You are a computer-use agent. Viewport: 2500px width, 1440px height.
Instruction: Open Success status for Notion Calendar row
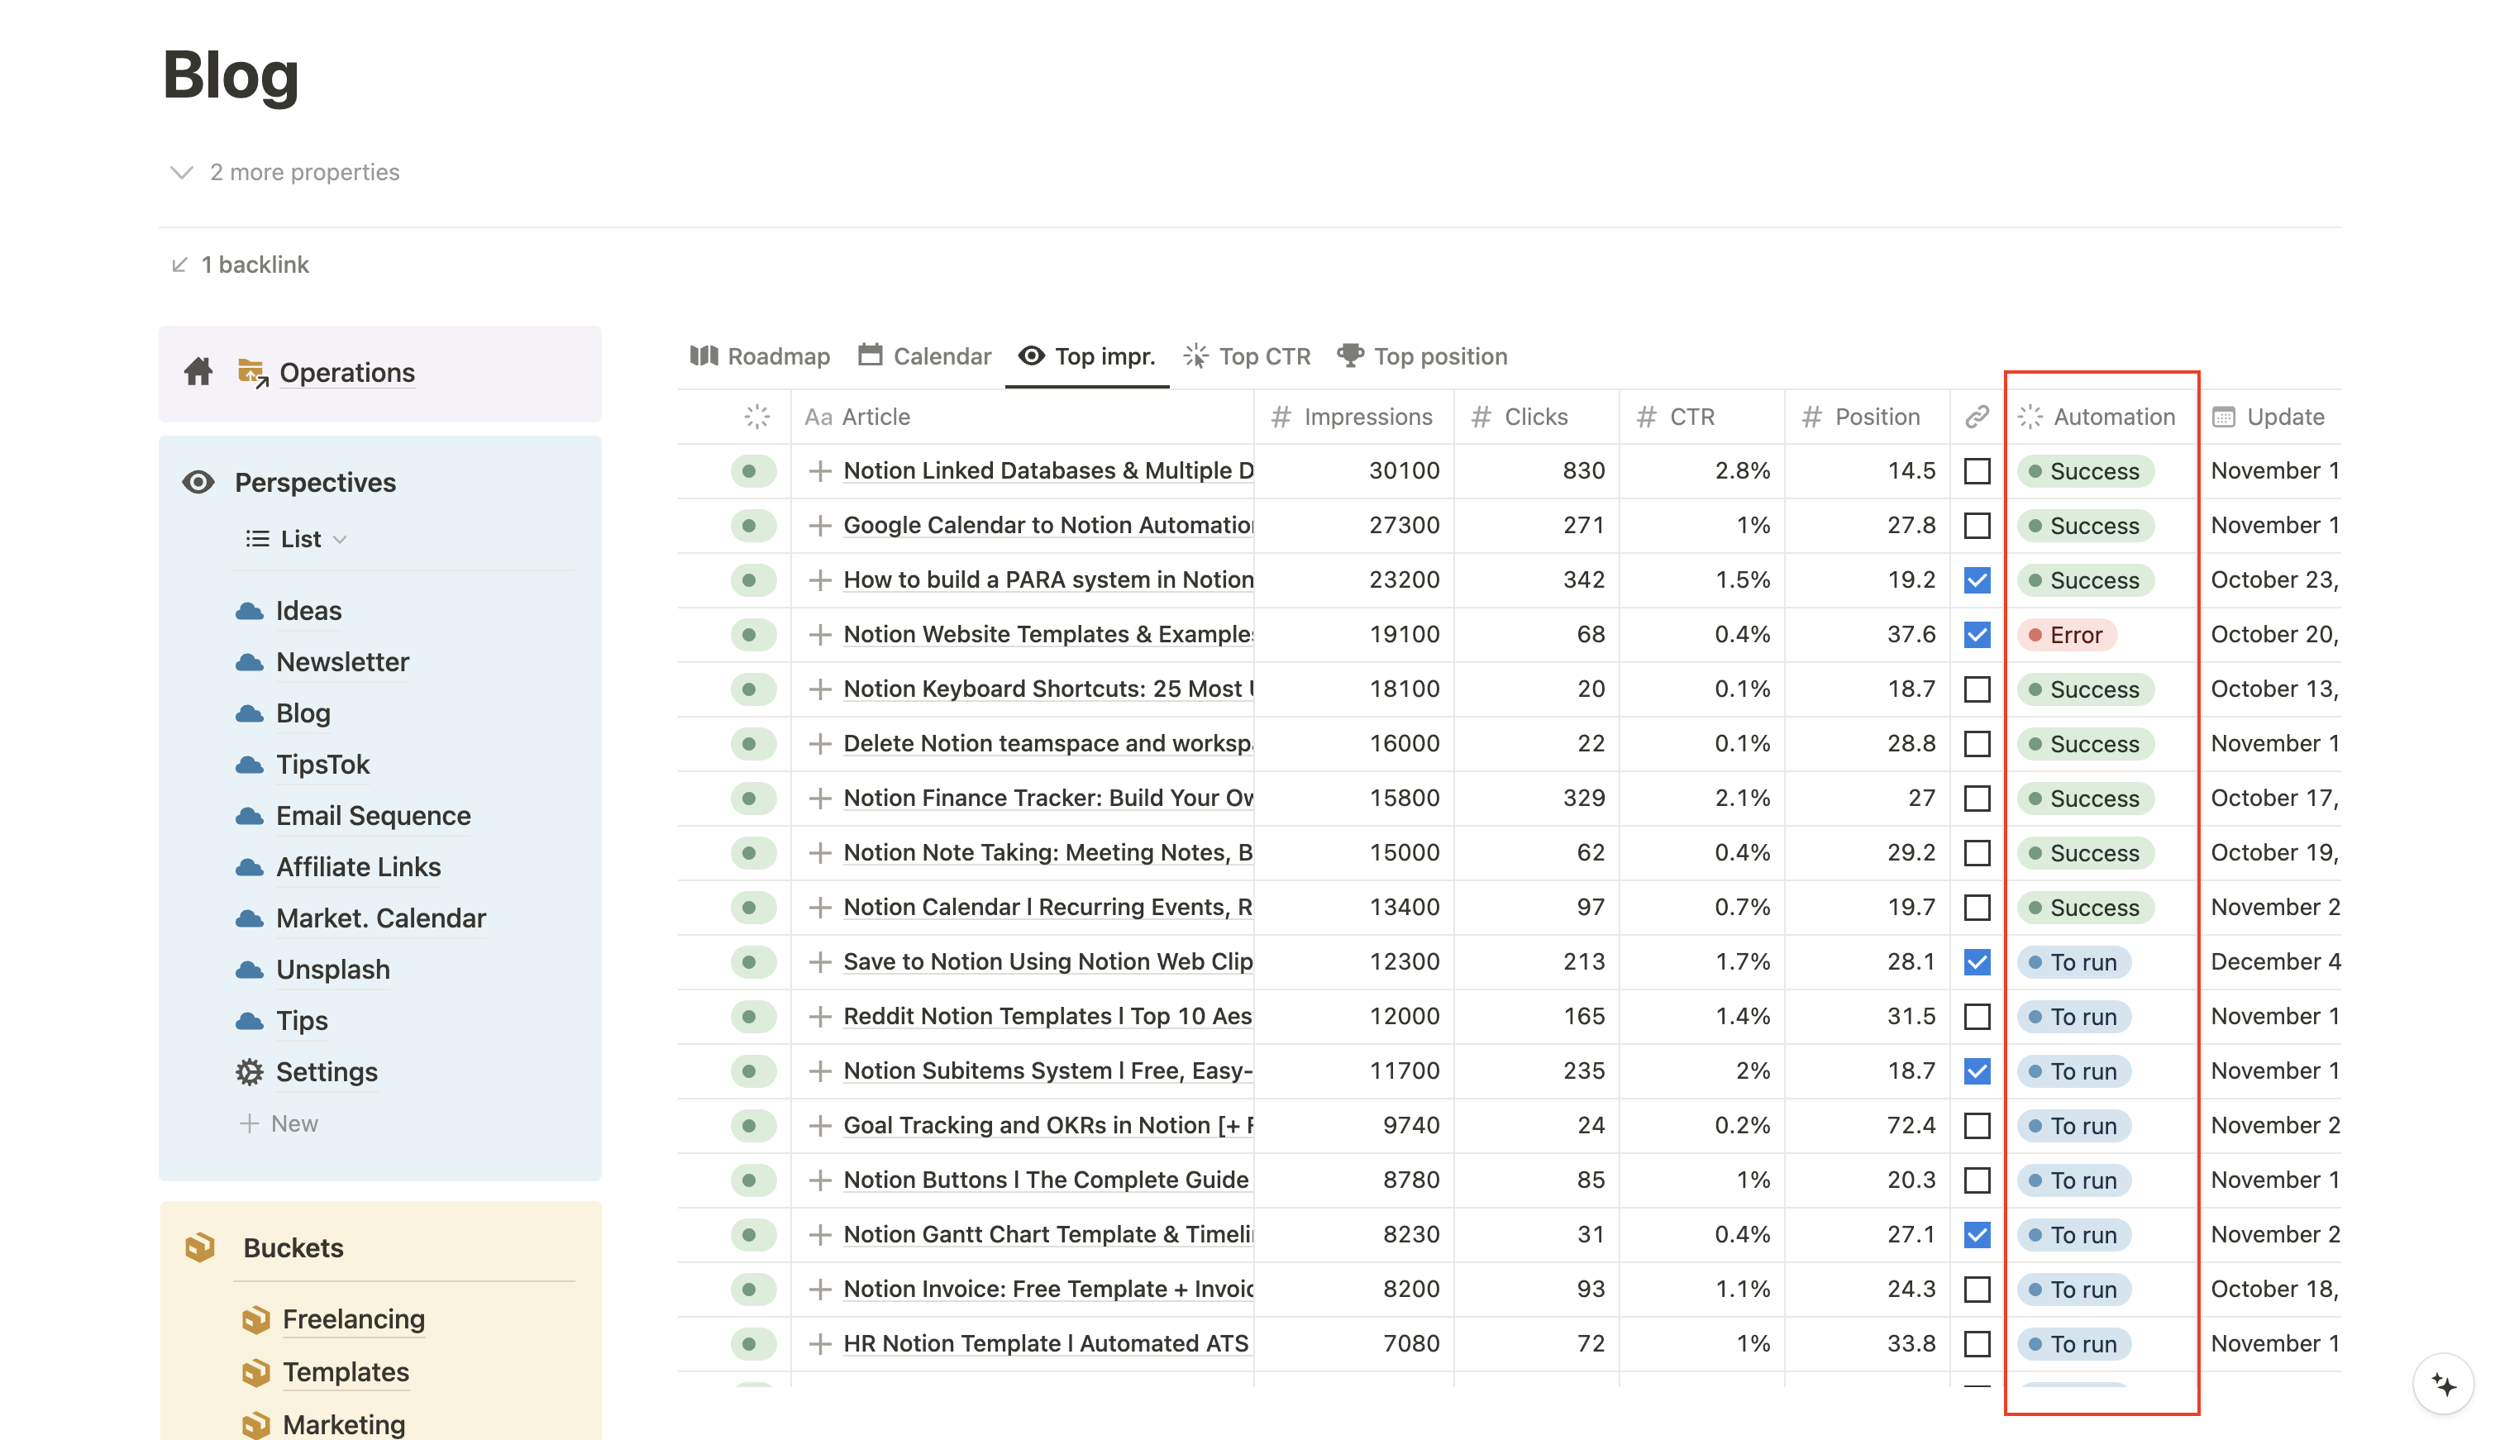coord(2085,907)
